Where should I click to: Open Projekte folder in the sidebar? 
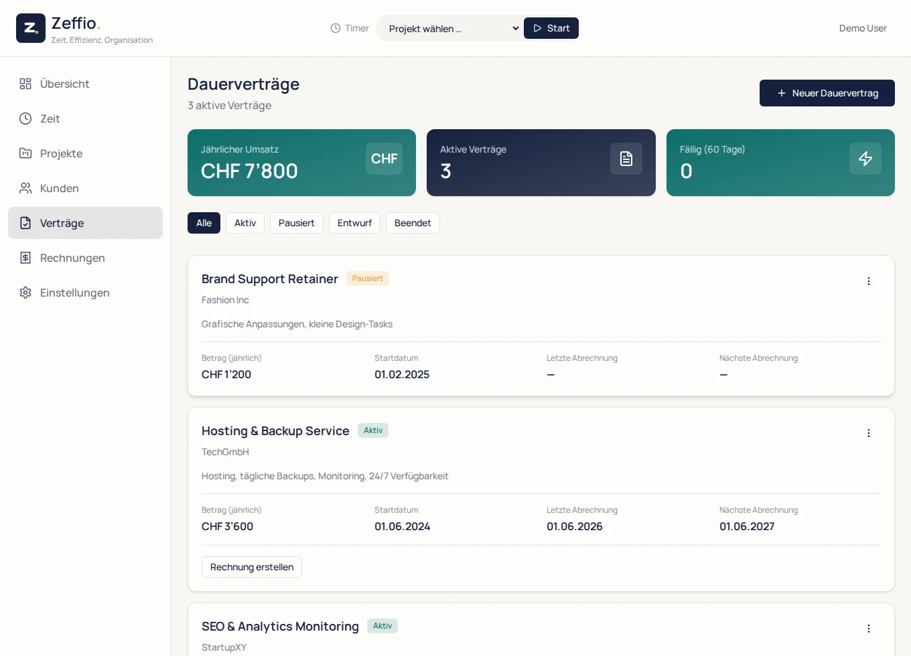[85, 153]
